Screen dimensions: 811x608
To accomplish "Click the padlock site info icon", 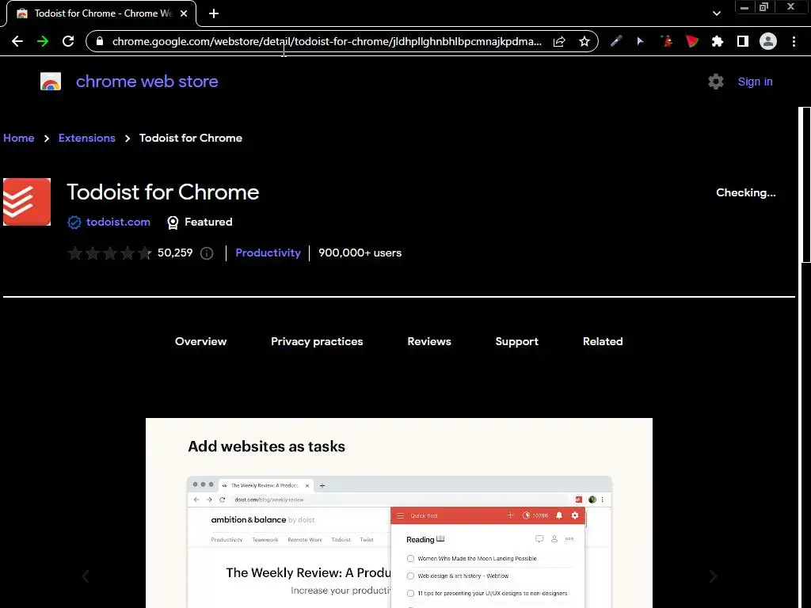I will [100, 41].
